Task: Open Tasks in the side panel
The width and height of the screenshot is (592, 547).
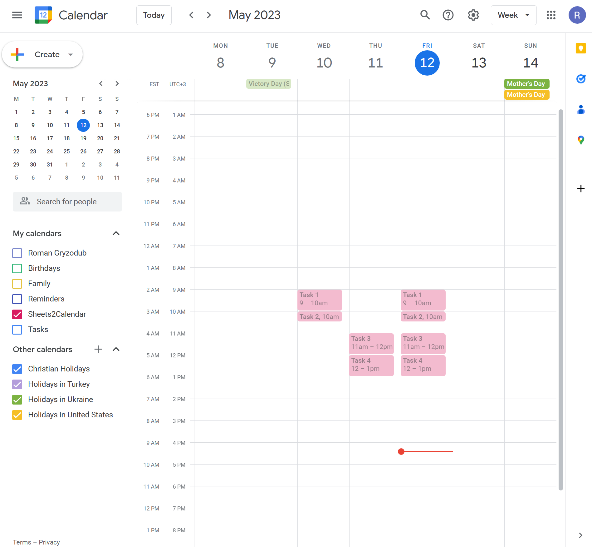Action: [581, 79]
